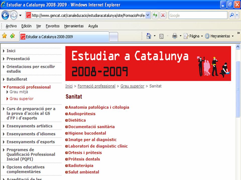Click the Home page icon

149,36
